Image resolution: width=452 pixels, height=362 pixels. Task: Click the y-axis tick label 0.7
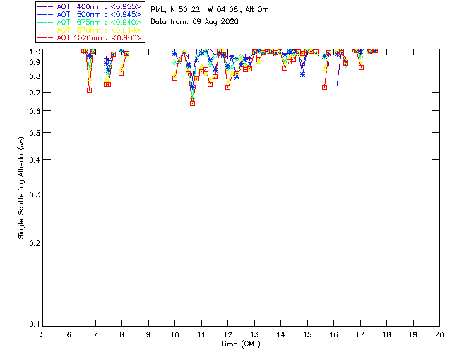click(x=35, y=93)
